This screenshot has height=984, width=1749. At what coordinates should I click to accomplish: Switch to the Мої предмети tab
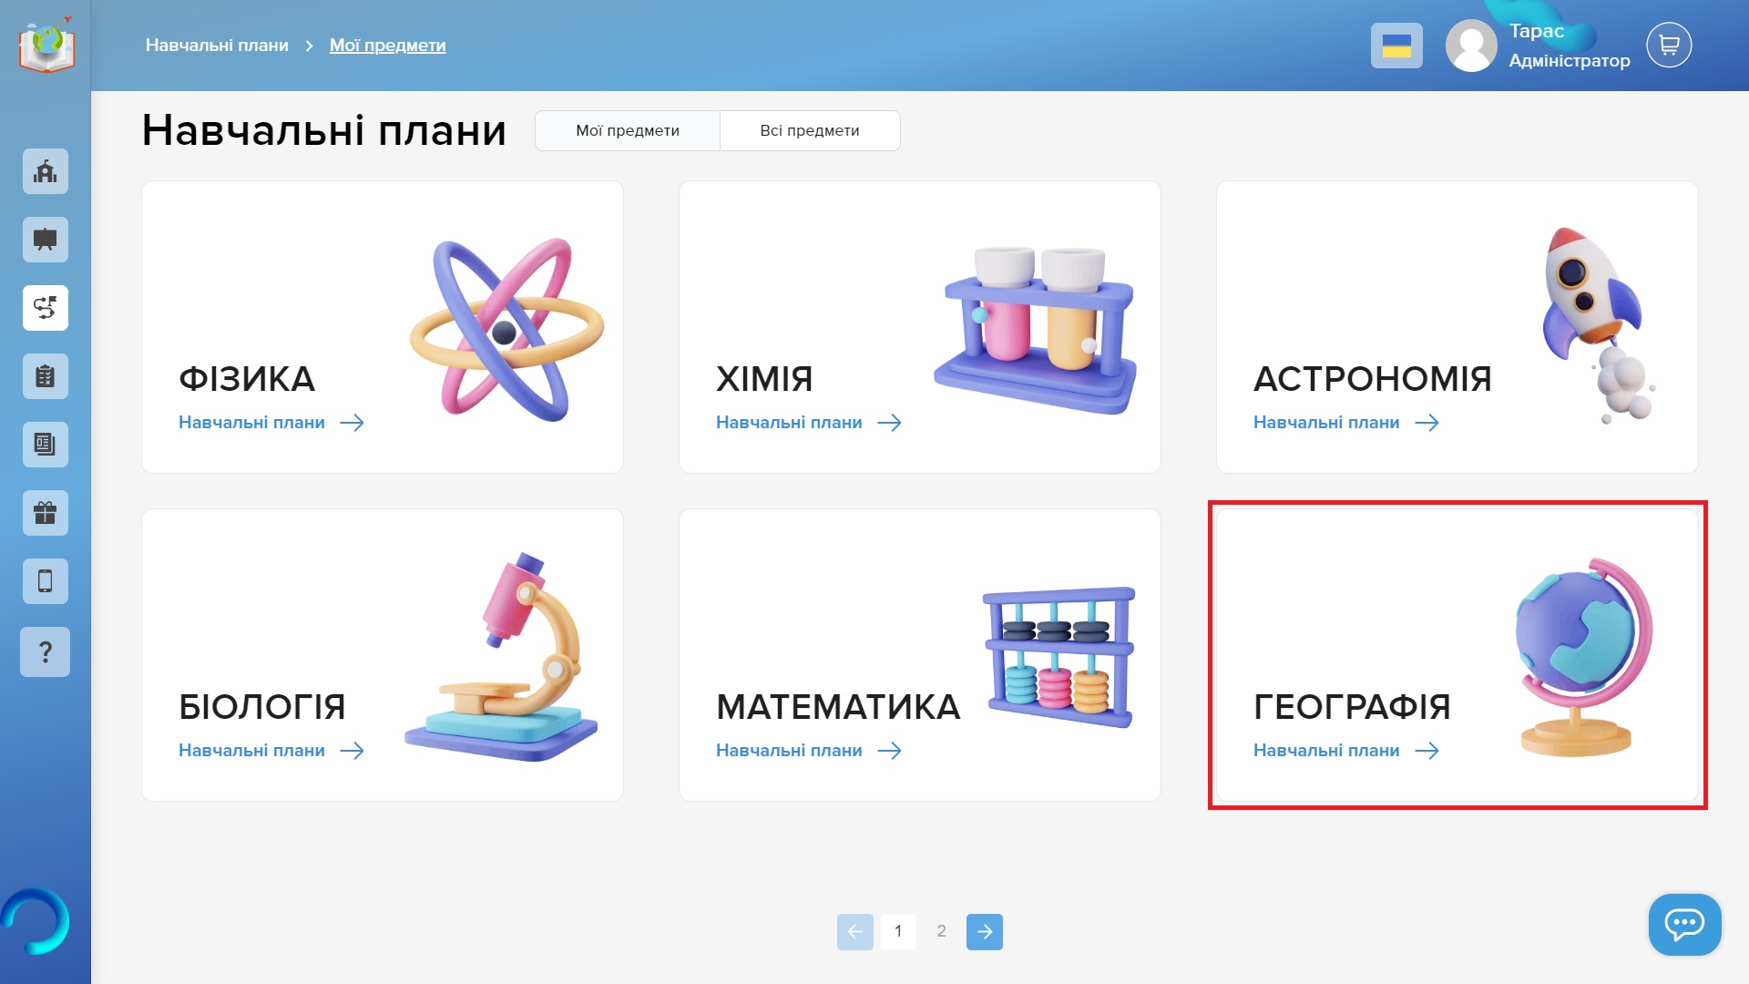[x=628, y=130]
